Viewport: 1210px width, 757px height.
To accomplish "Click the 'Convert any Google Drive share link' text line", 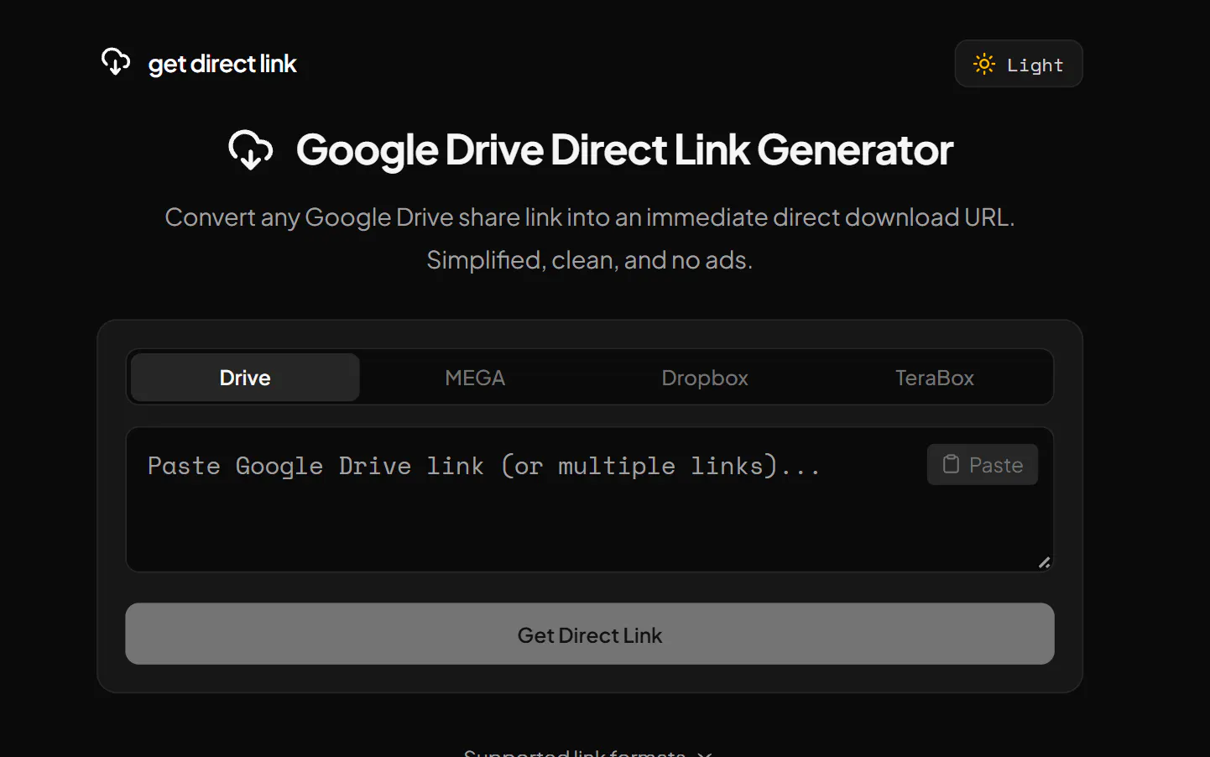I will click(x=590, y=217).
